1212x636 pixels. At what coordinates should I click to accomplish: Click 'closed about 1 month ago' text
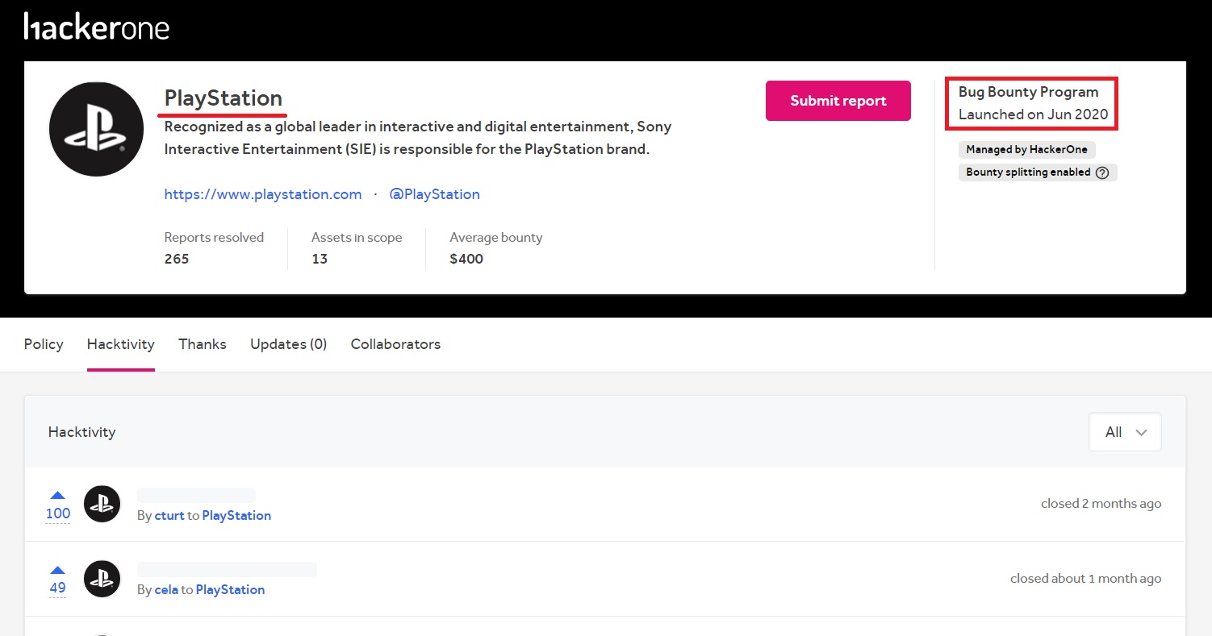pos(1086,579)
